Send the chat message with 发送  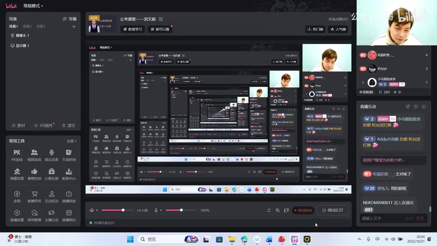420,218
